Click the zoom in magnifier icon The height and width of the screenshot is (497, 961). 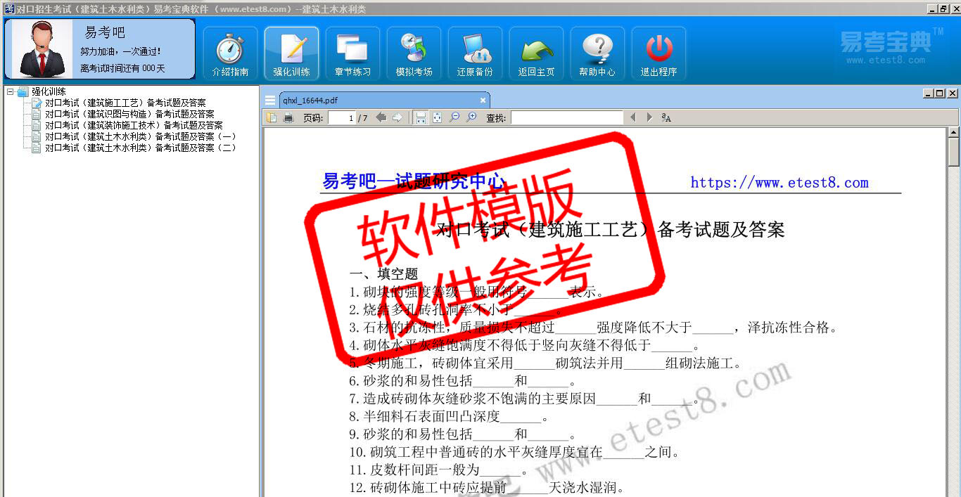[471, 118]
